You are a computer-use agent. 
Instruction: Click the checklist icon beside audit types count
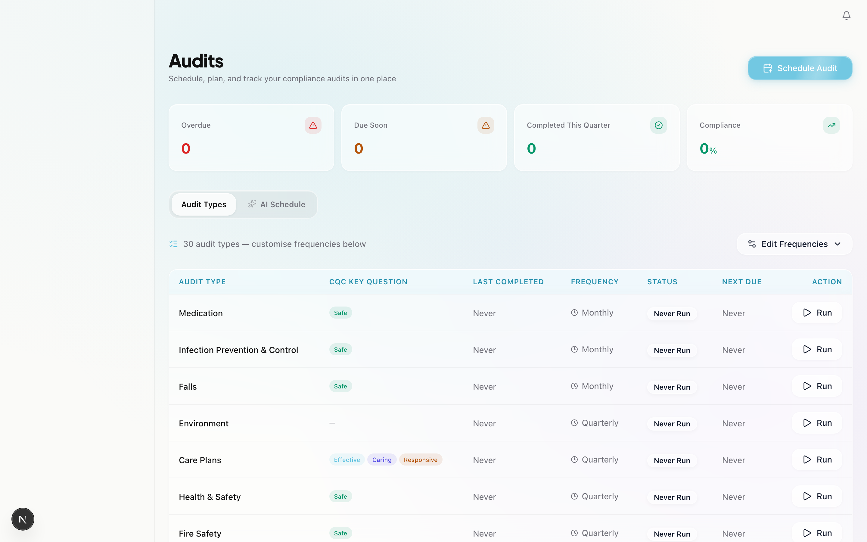(x=173, y=244)
